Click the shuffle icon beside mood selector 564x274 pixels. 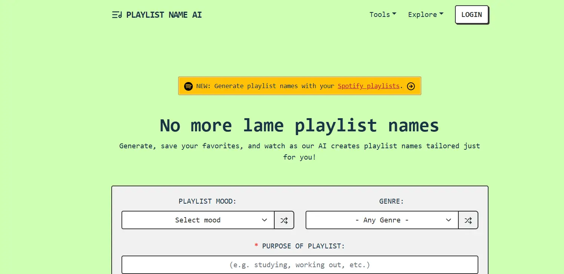click(284, 220)
